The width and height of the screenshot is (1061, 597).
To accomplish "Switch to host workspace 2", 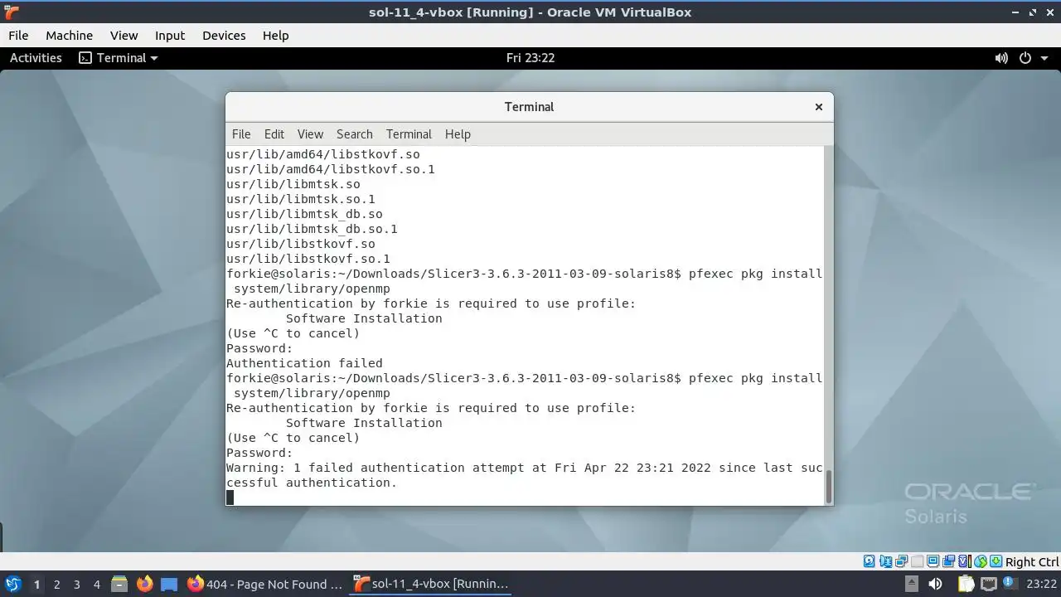I will [x=56, y=585].
